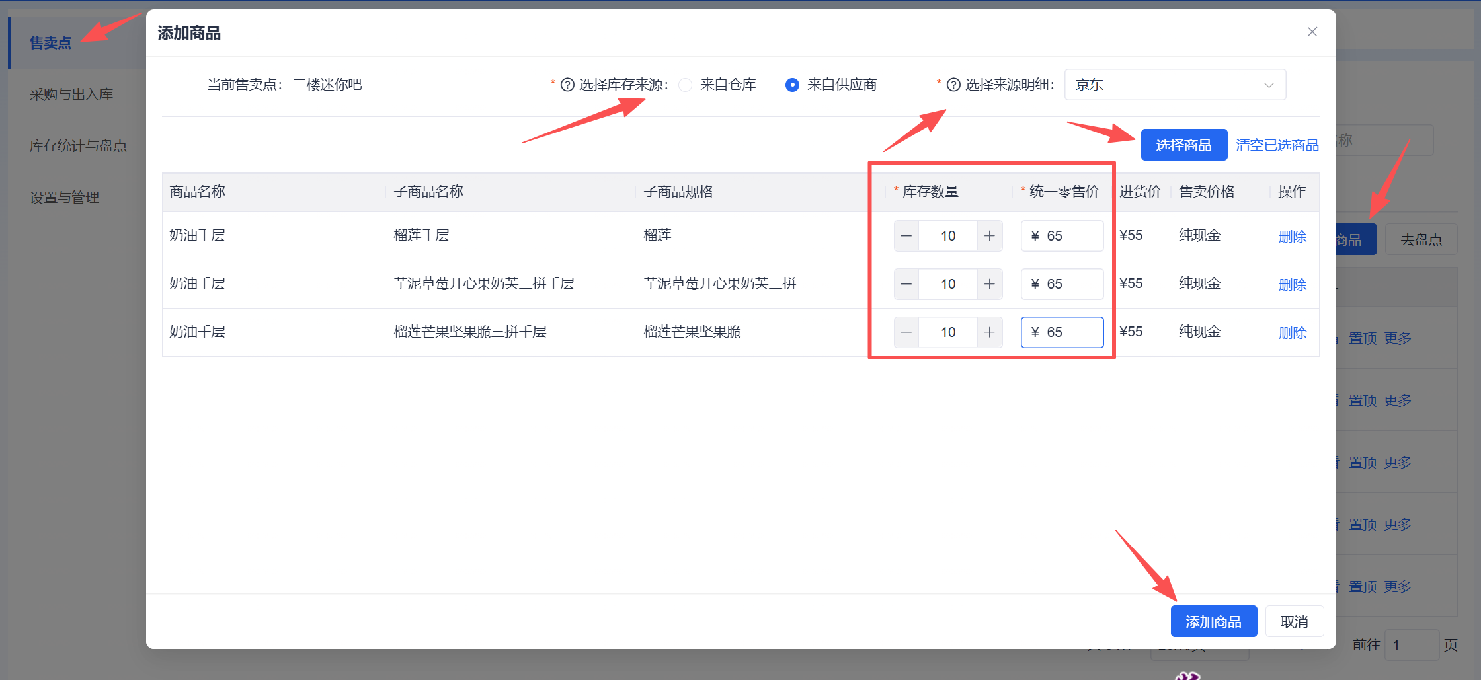Decrease stock quantity for 榴莲芒果坚果脆三拼千层 row

tap(906, 332)
